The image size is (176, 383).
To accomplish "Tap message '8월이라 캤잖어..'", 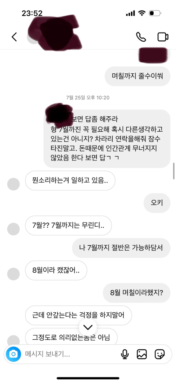I will click(56, 270).
